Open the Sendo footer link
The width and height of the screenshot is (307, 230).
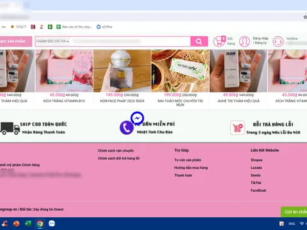(x=256, y=175)
